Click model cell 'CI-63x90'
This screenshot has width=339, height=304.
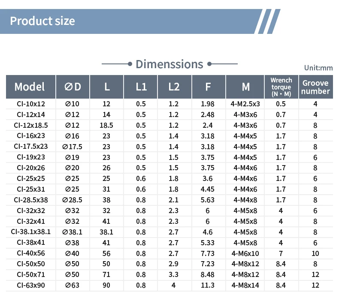[31, 285]
